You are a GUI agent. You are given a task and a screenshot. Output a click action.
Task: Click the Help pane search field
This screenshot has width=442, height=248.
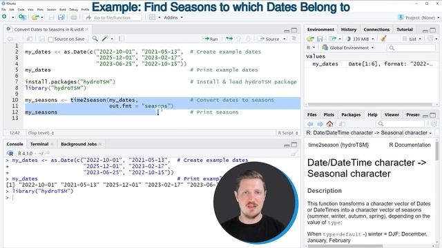pyautogui.click(x=401, y=124)
